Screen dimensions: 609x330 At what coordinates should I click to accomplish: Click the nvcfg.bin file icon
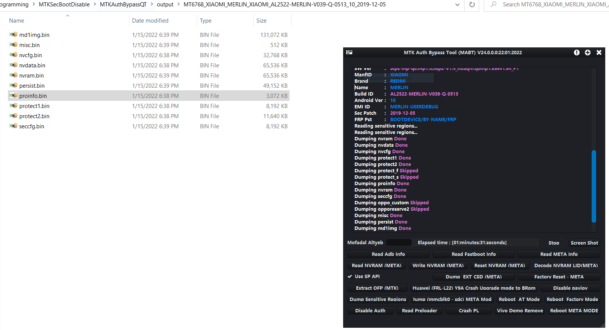point(14,55)
